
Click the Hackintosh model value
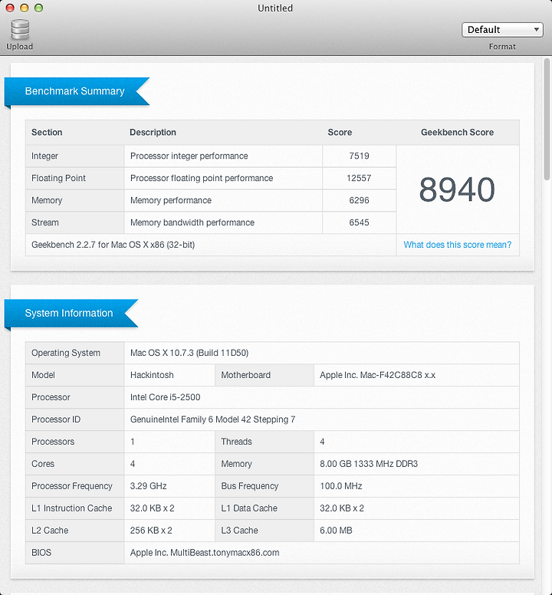(x=152, y=375)
